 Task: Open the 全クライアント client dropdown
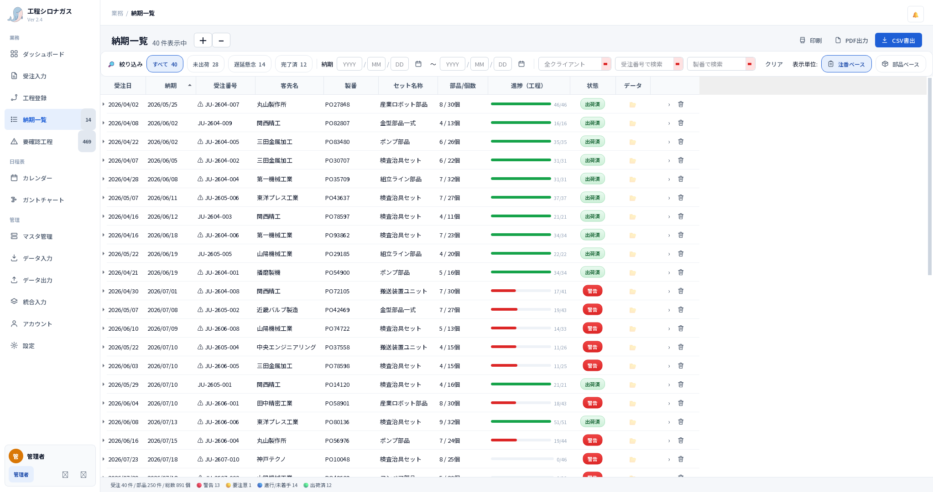click(x=570, y=64)
